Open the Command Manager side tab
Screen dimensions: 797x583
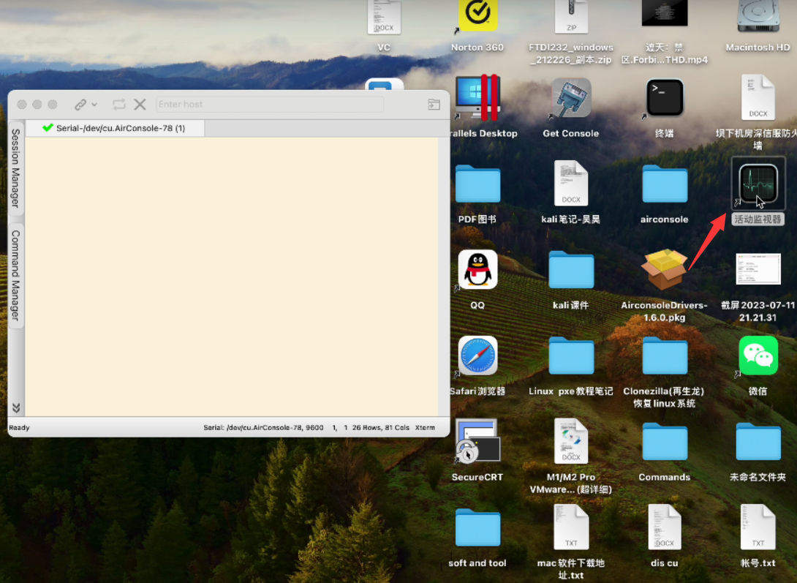tap(16, 275)
